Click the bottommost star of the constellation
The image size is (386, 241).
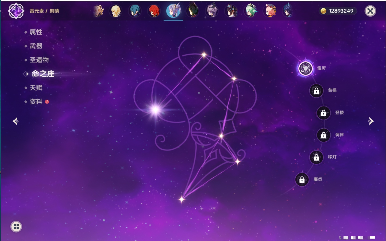point(182,199)
